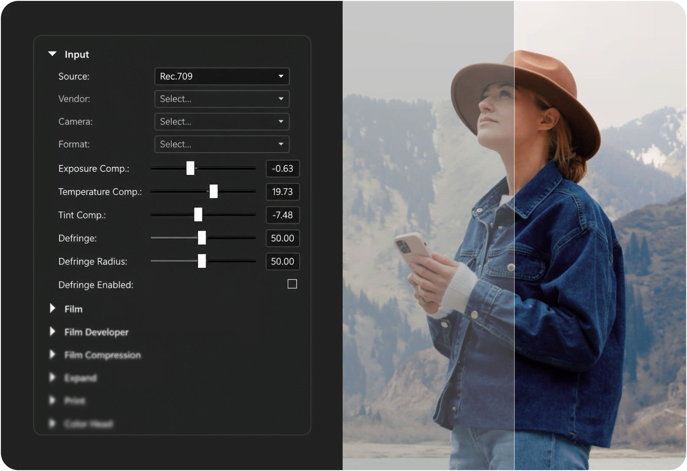Click the Tint Comp. slider handle
Image resolution: width=687 pixels, height=471 pixels.
tap(198, 215)
